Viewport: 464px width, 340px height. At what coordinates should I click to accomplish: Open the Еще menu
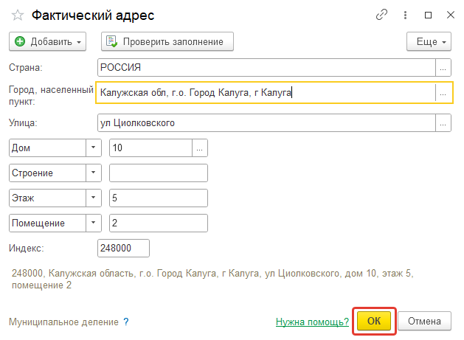pos(429,42)
